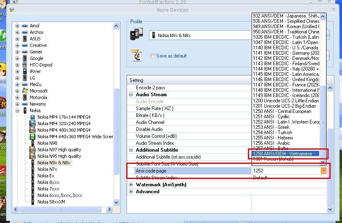Screen dimensions: 342x223
Task: Expand the Ainol tree node
Action: pyautogui.click(x=17, y=26)
